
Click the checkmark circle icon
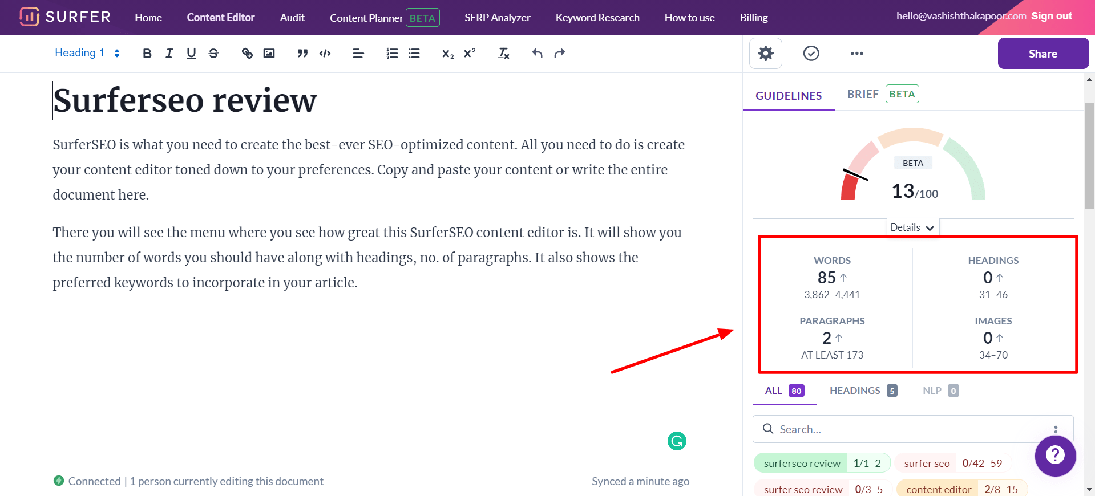pyautogui.click(x=811, y=54)
